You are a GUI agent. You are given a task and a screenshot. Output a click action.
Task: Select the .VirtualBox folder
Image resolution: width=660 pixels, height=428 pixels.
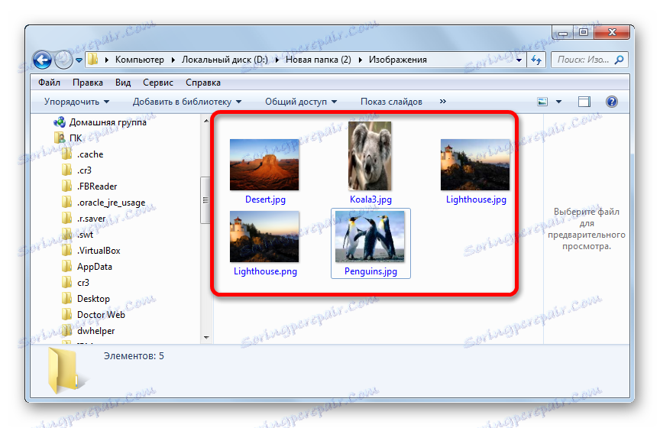pyautogui.click(x=99, y=251)
